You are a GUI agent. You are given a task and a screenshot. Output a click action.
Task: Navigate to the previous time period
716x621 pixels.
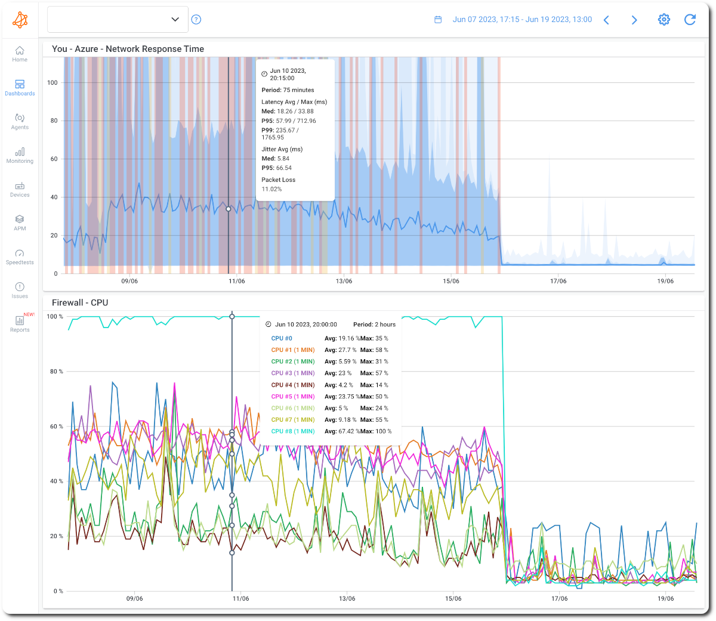coord(606,20)
